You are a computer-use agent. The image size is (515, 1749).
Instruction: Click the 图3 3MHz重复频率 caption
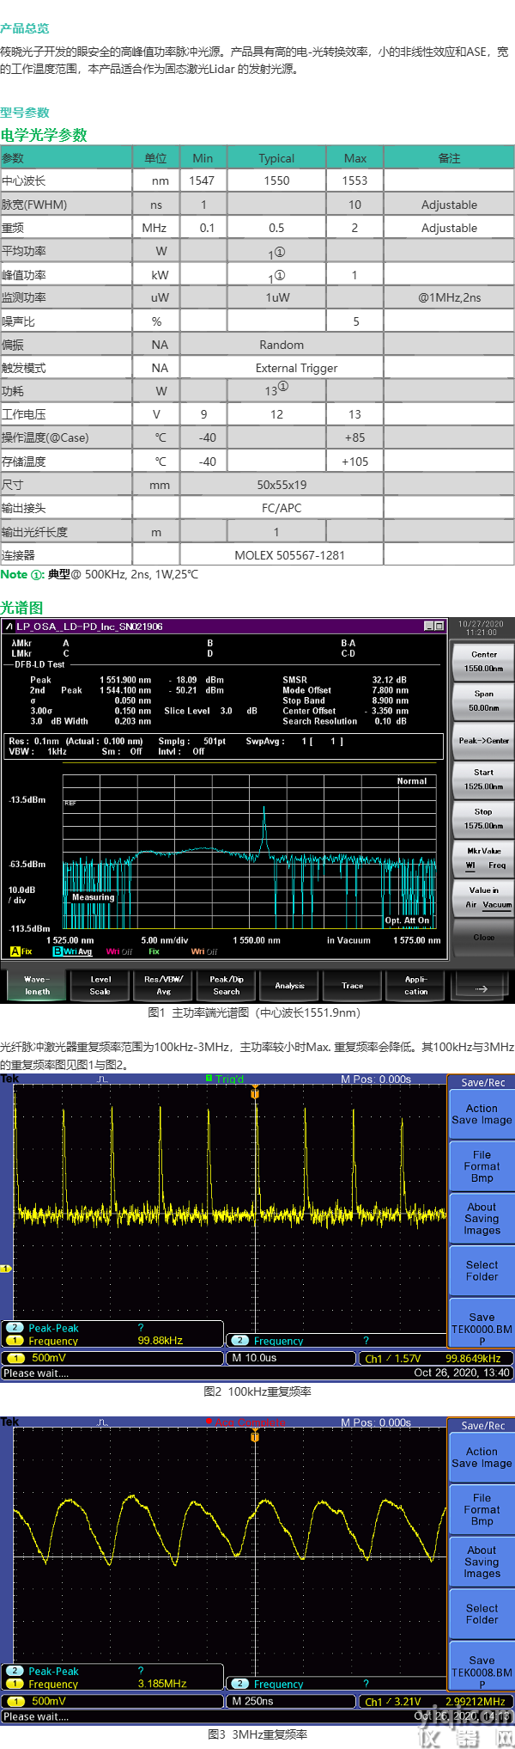[257, 1734]
